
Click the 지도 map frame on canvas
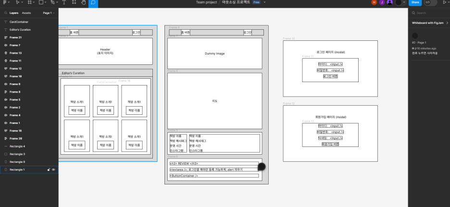tap(215, 101)
